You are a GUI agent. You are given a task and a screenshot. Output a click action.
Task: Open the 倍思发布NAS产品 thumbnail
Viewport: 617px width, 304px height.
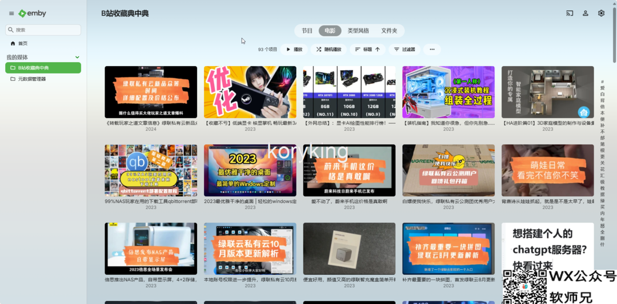(151, 249)
